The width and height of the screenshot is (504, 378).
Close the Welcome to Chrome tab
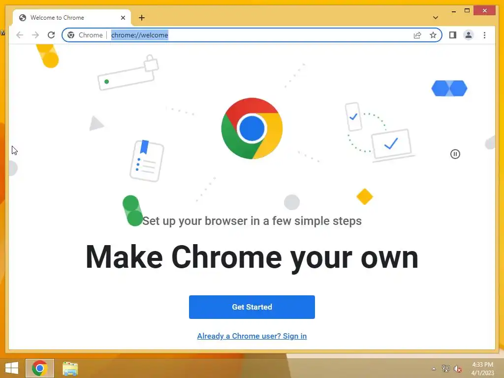(123, 18)
